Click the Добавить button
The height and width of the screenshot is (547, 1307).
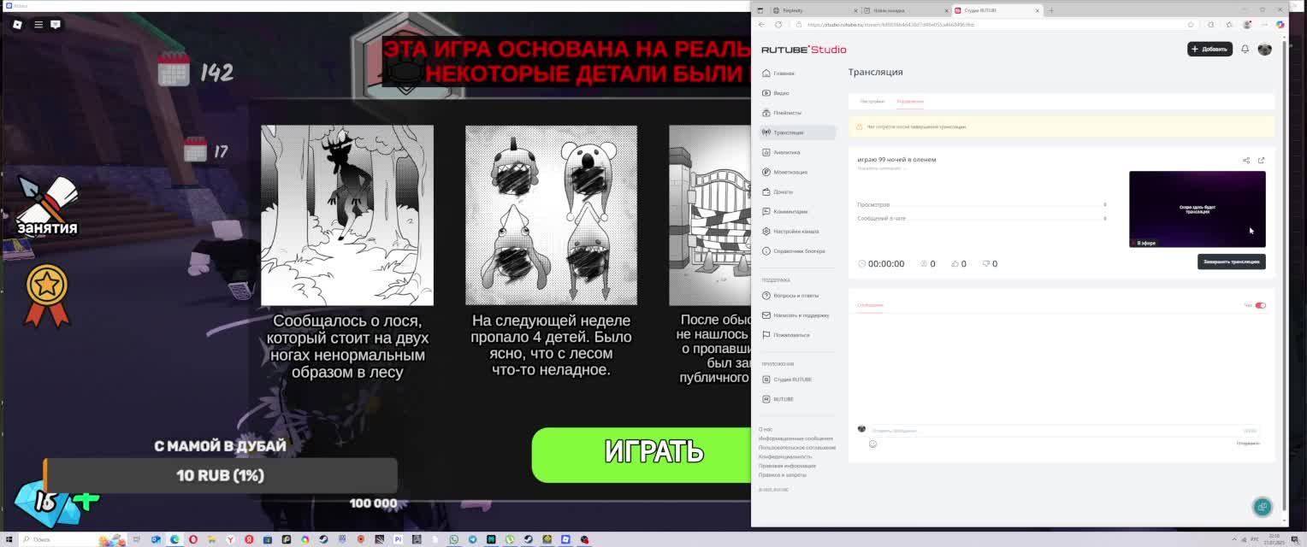pyautogui.click(x=1209, y=49)
